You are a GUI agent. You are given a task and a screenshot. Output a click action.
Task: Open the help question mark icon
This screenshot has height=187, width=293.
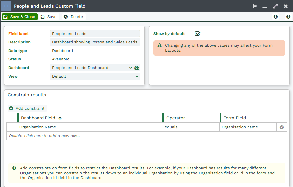(x=288, y=17)
